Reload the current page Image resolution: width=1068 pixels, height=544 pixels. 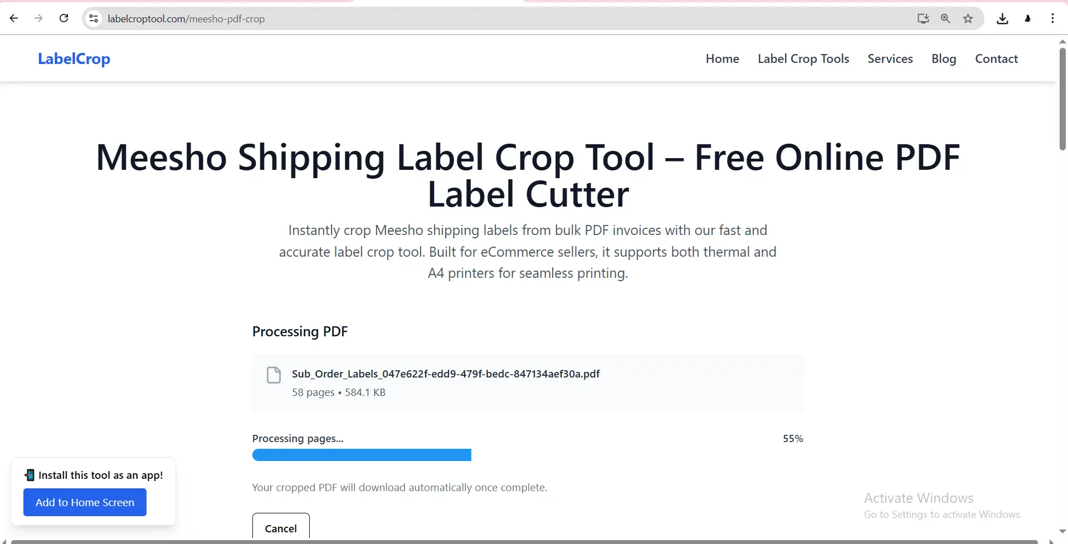64,18
